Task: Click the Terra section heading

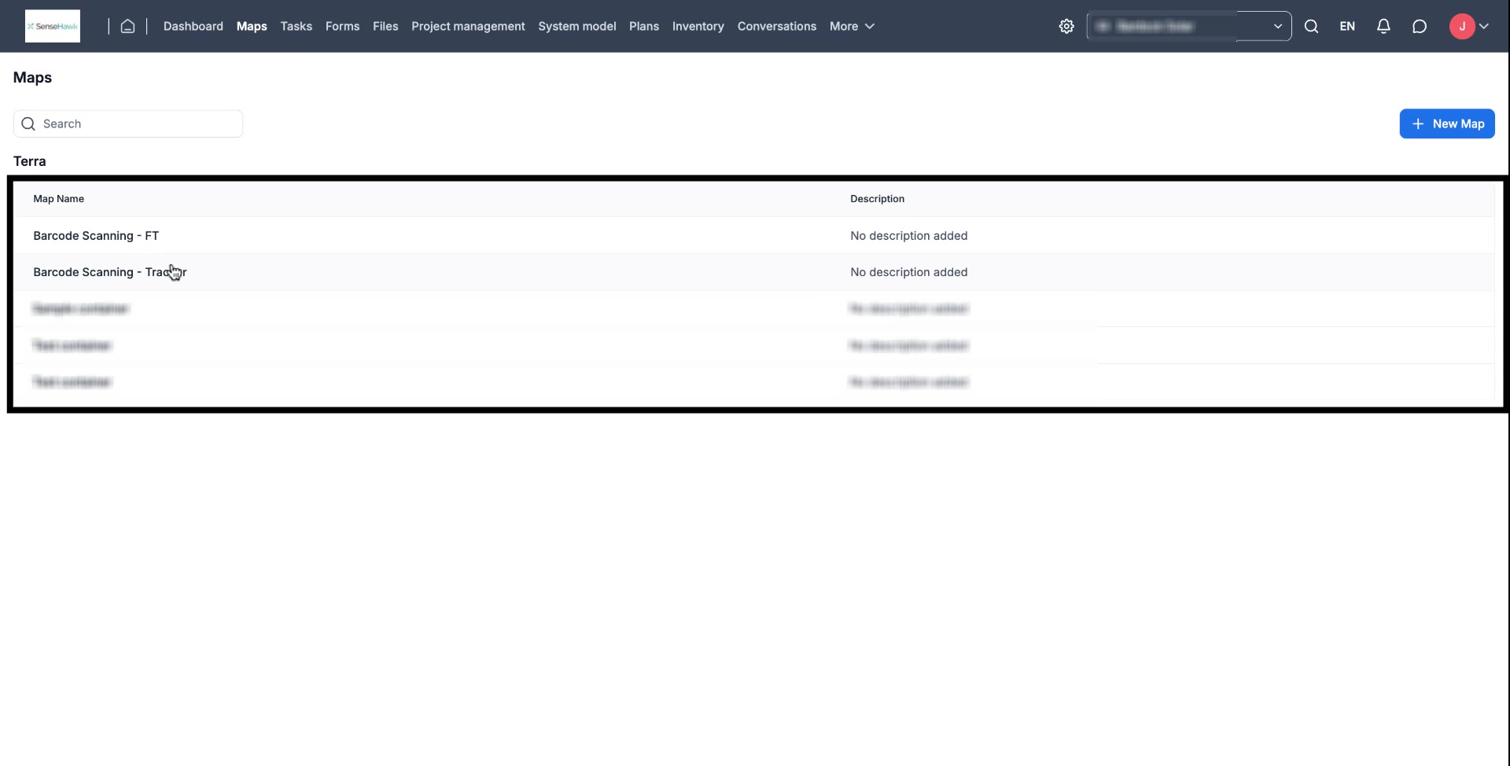Action: point(30,161)
